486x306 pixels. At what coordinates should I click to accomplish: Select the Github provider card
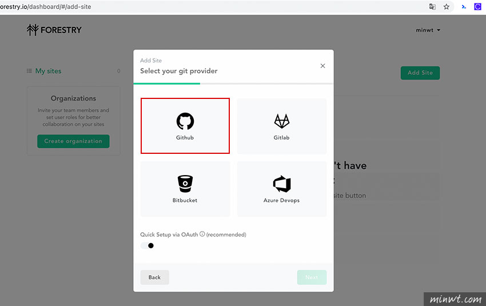point(185,126)
